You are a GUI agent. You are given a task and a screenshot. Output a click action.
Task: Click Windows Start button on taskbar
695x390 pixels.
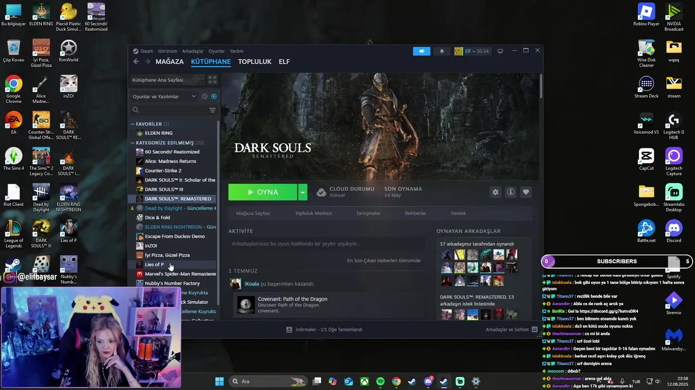click(219, 381)
